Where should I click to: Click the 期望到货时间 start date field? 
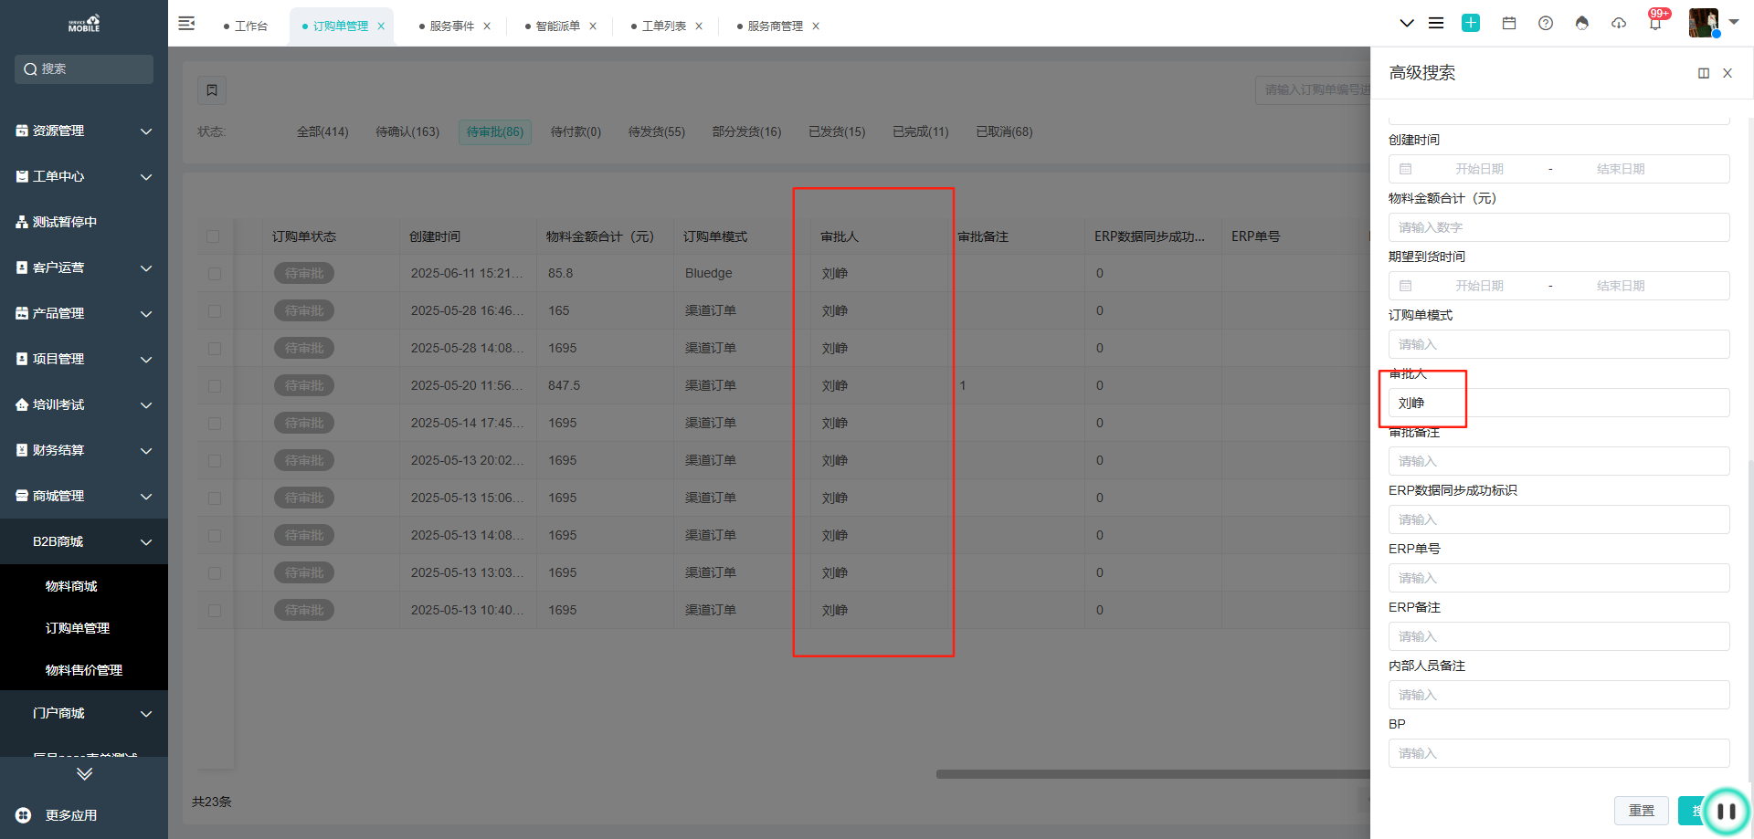(1479, 286)
